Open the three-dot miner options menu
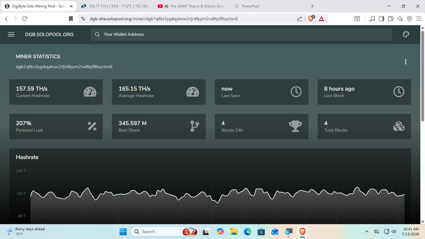Image resolution: width=425 pixels, height=239 pixels. pos(406,62)
